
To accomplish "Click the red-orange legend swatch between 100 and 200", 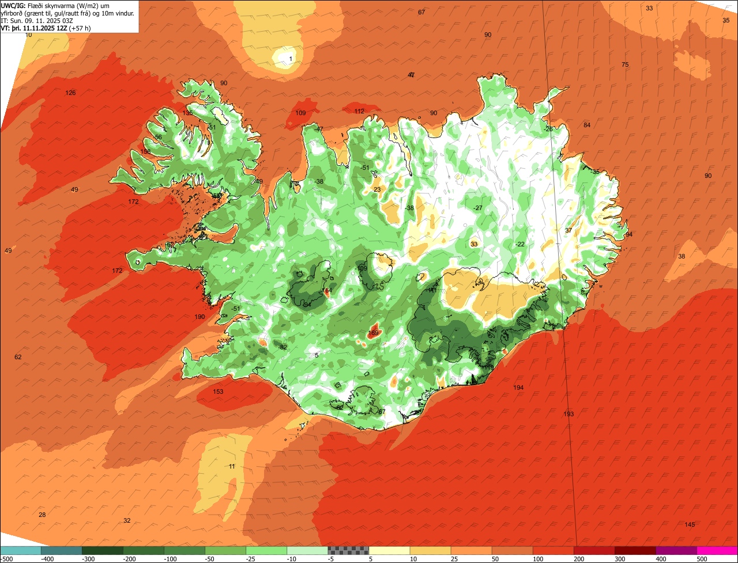I will 553,550.
